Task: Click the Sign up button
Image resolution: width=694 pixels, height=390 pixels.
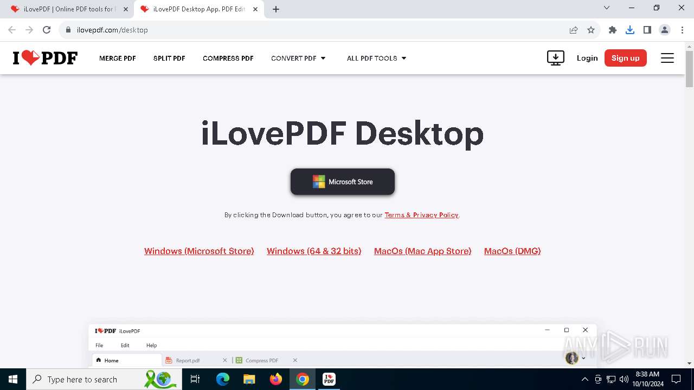Action: (626, 58)
